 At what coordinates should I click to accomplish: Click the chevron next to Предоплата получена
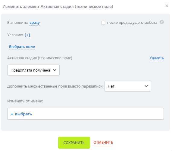coord(55,70)
